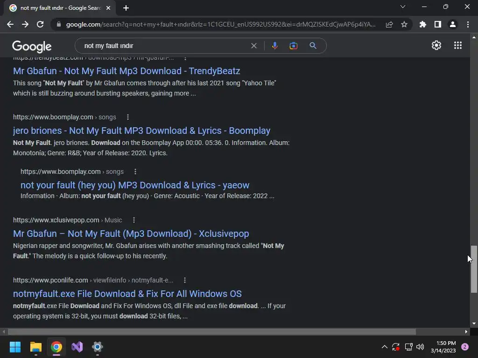Share this page using the share icon
The width and height of the screenshot is (478, 358).
click(389, 24)
